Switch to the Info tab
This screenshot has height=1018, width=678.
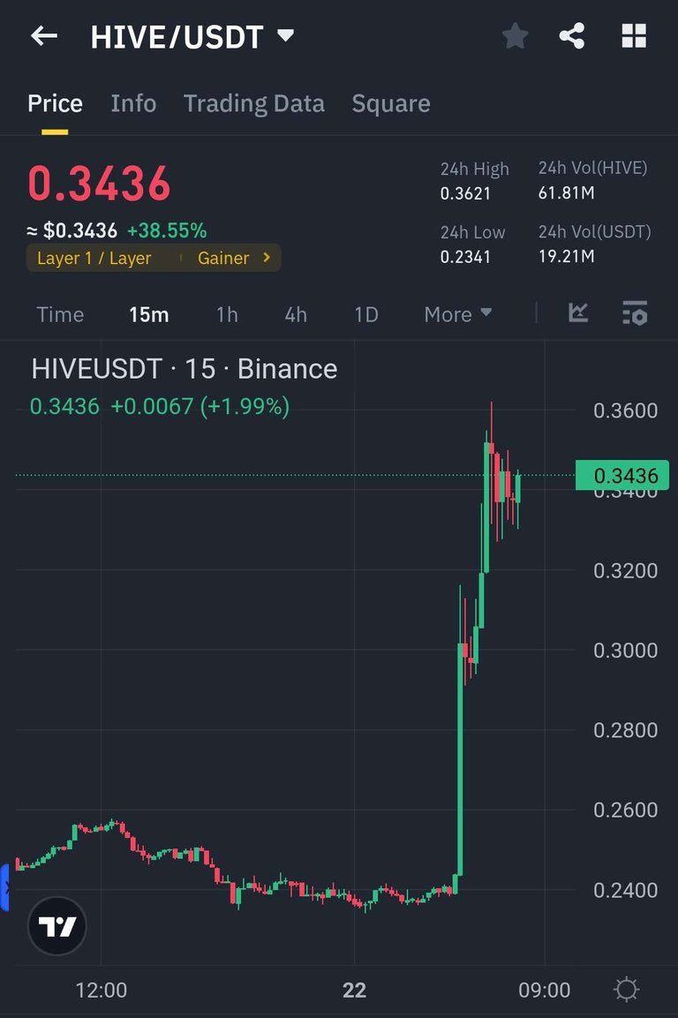(x=133, y=104)
